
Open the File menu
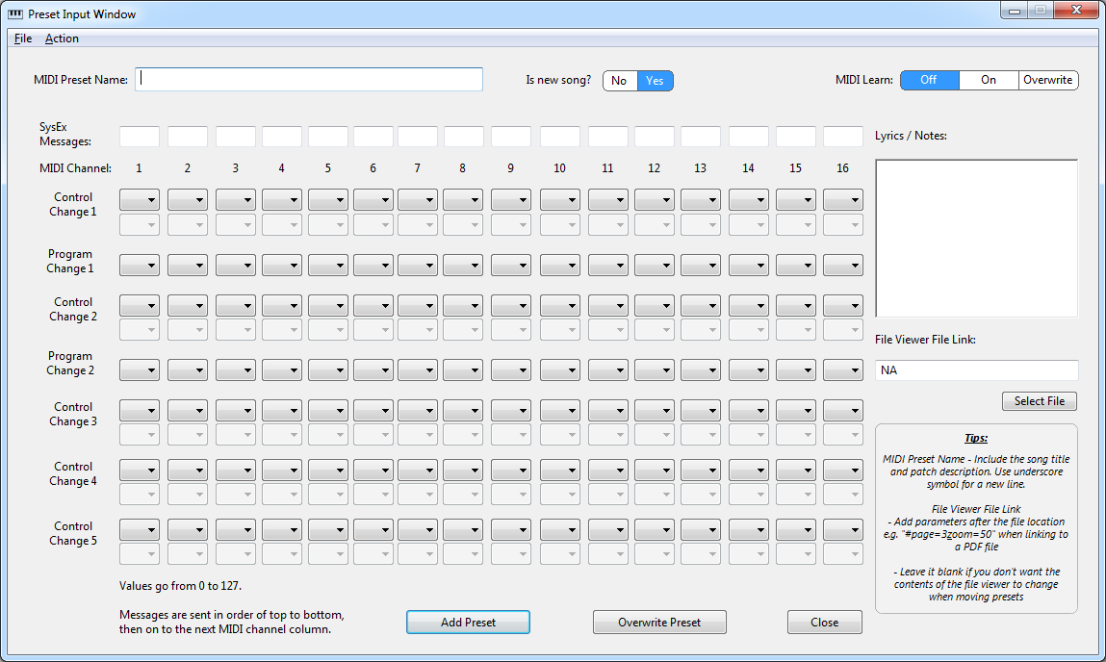tap(23, 38)
